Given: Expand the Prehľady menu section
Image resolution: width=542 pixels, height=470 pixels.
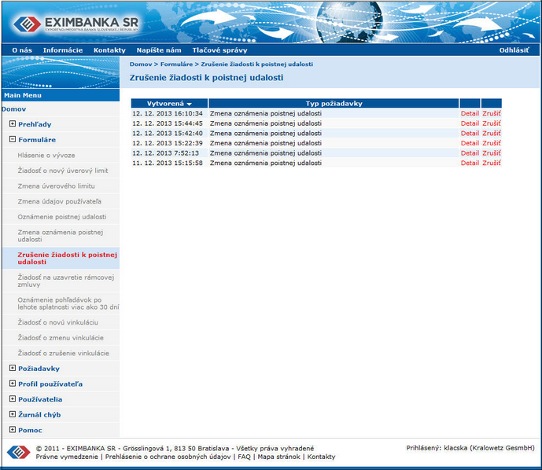Looking at the screenshot, I should (13, 123).
